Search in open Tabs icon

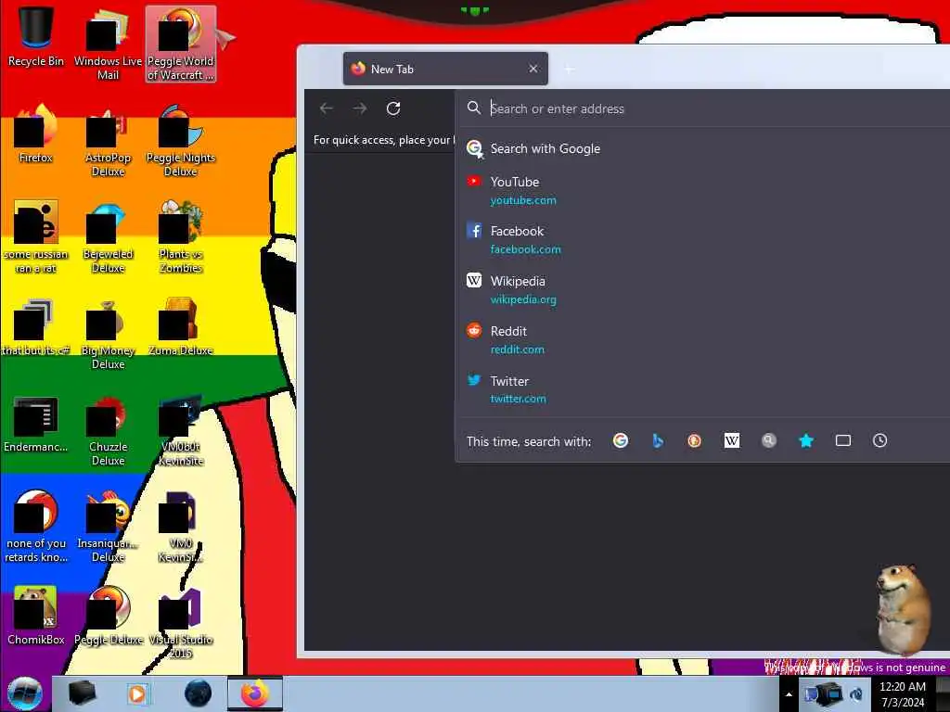coord(843,440)
